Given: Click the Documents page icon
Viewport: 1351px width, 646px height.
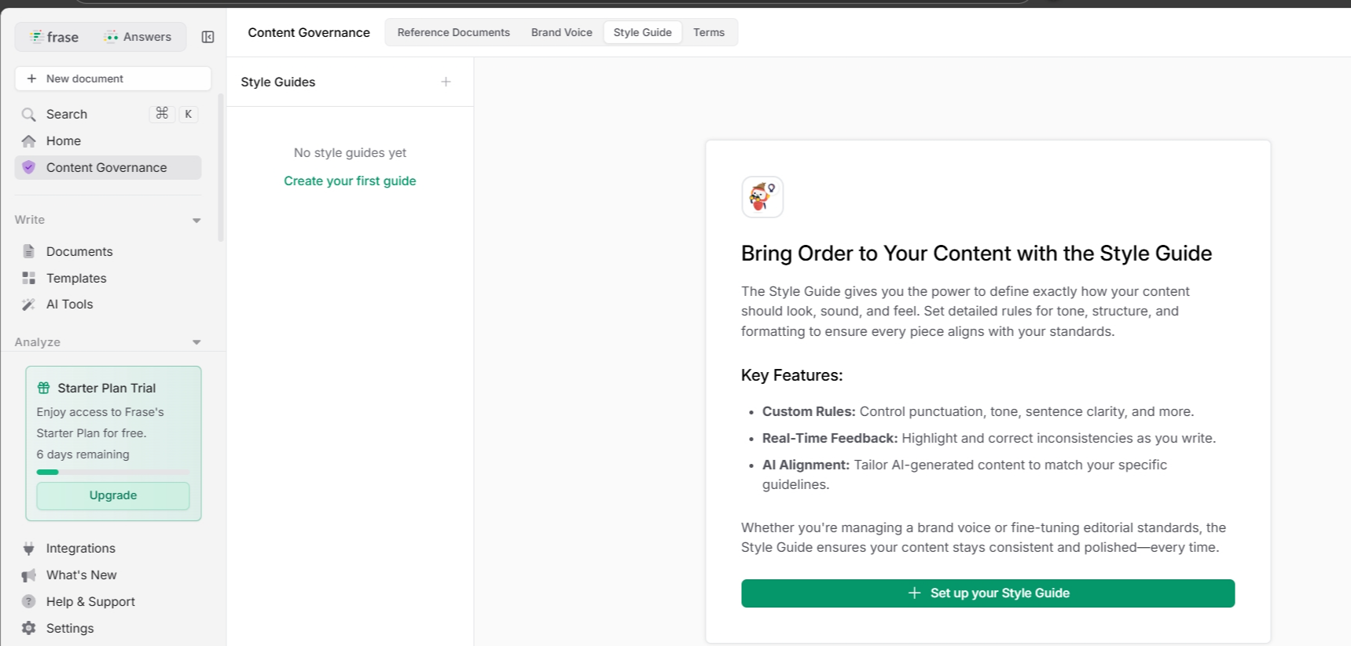Looking at the screenshot, I should [x=29, y=251].
